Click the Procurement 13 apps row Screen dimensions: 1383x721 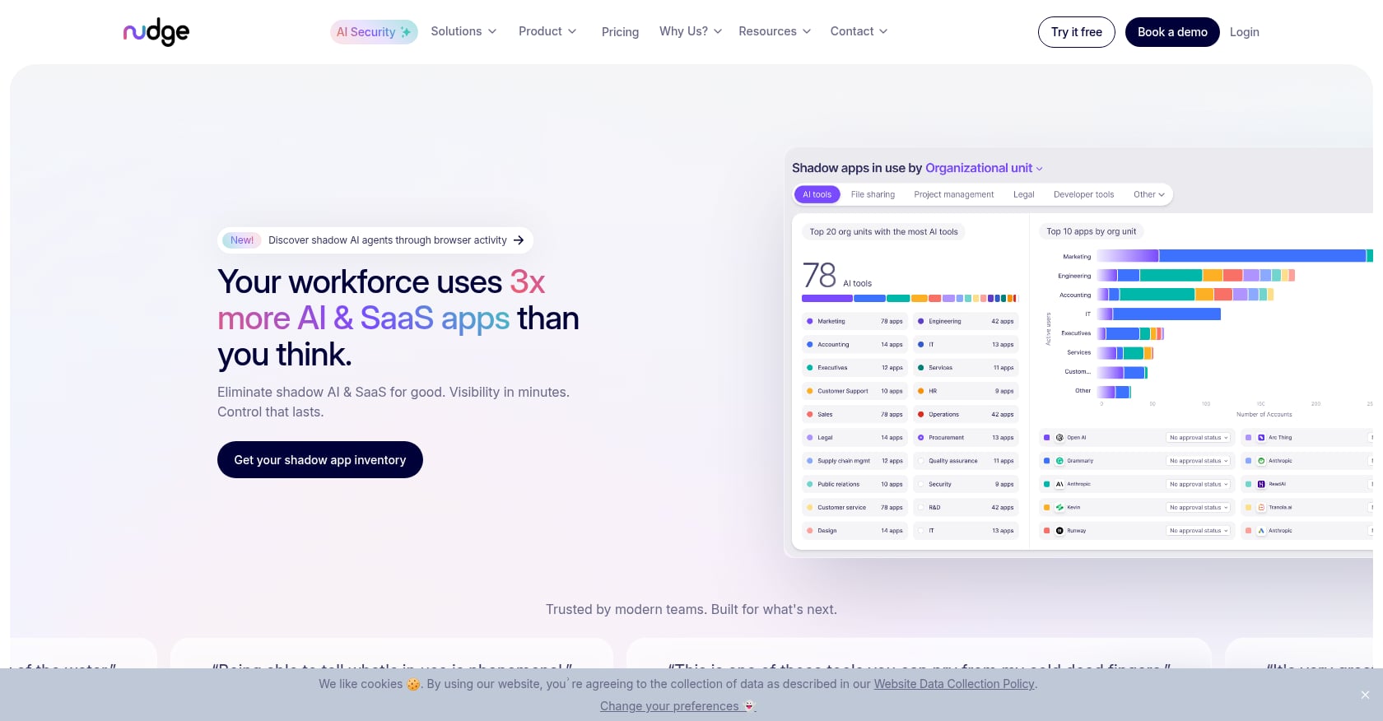coord(966,438)
